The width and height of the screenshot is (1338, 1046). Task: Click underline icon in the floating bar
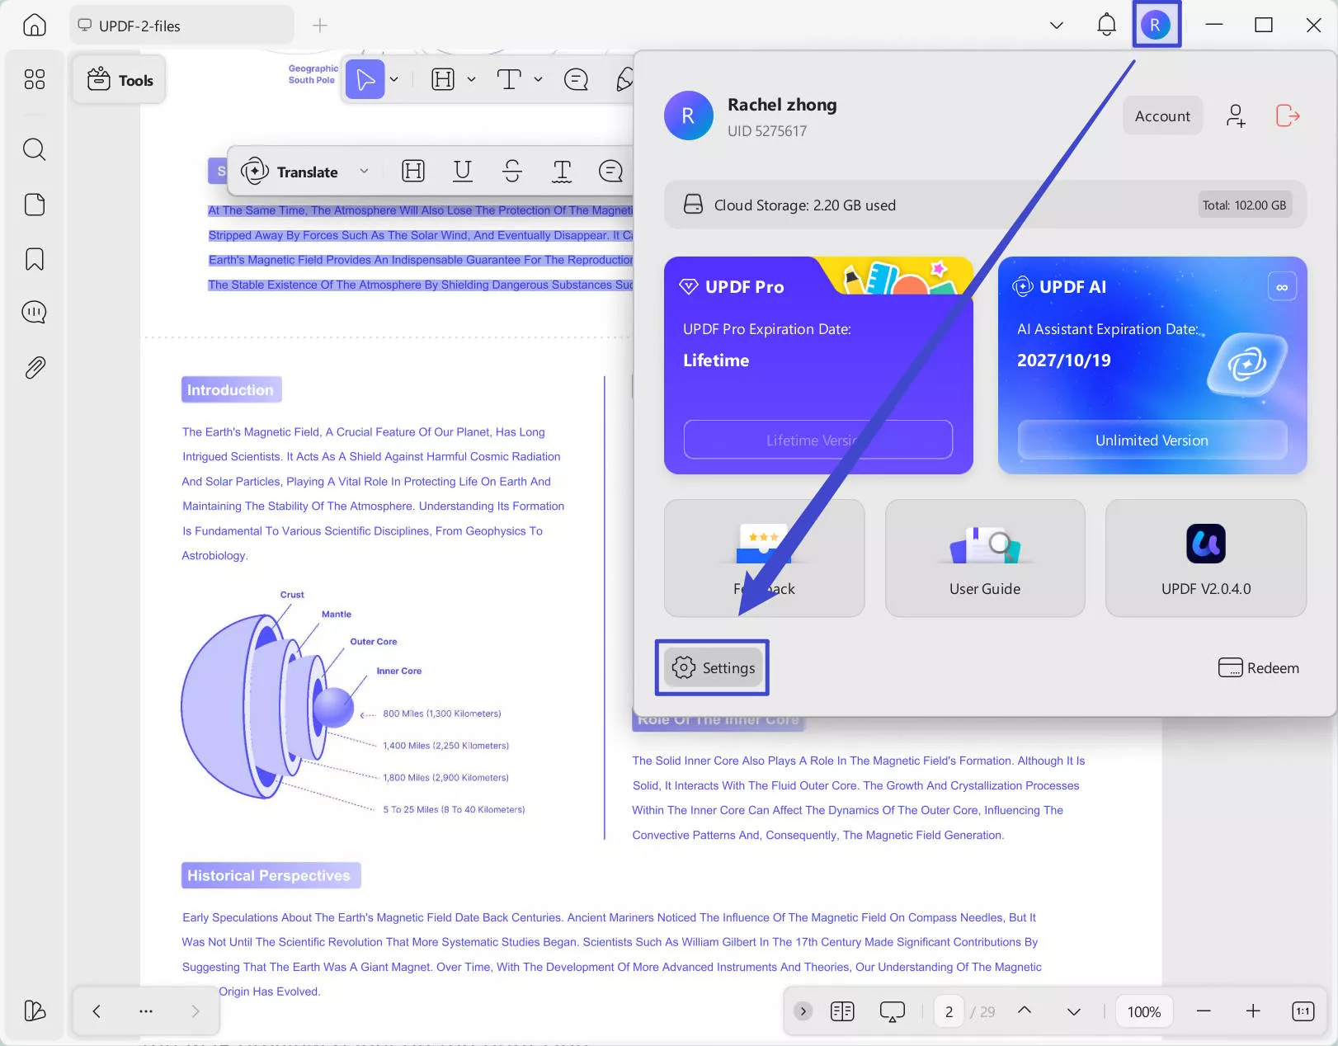click(463, 171)
